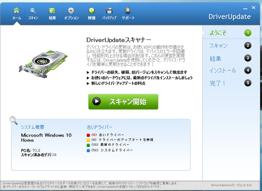Viewport: 262px width, 191px height.
Task: Select 結果 step in the sidebar
Action: (x=215, y=59)
